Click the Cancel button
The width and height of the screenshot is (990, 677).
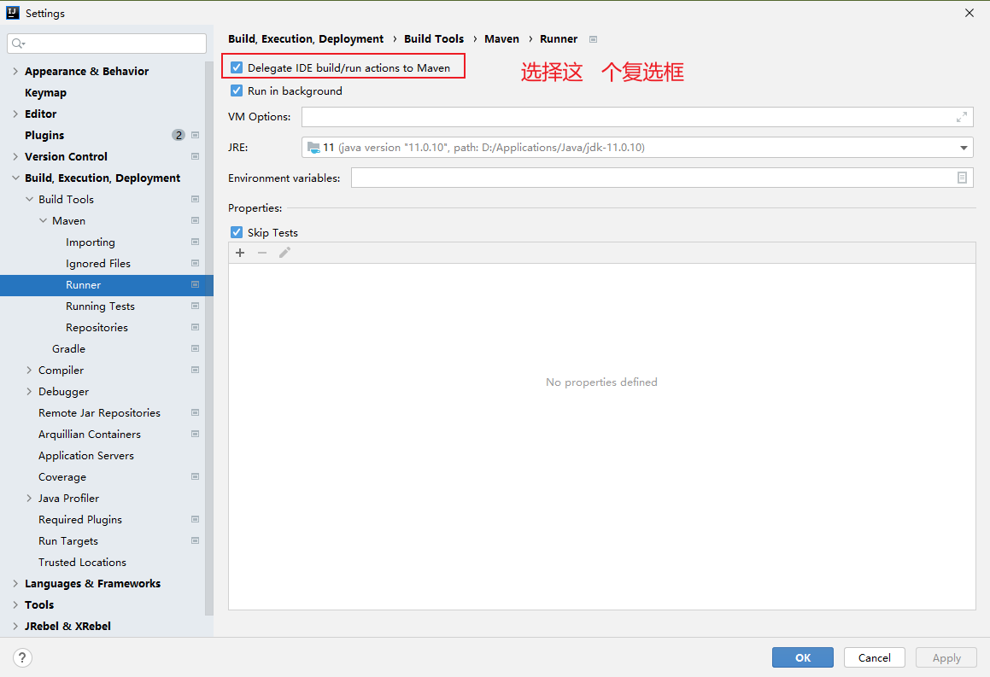pyautogui.click(x=874, y=657)
